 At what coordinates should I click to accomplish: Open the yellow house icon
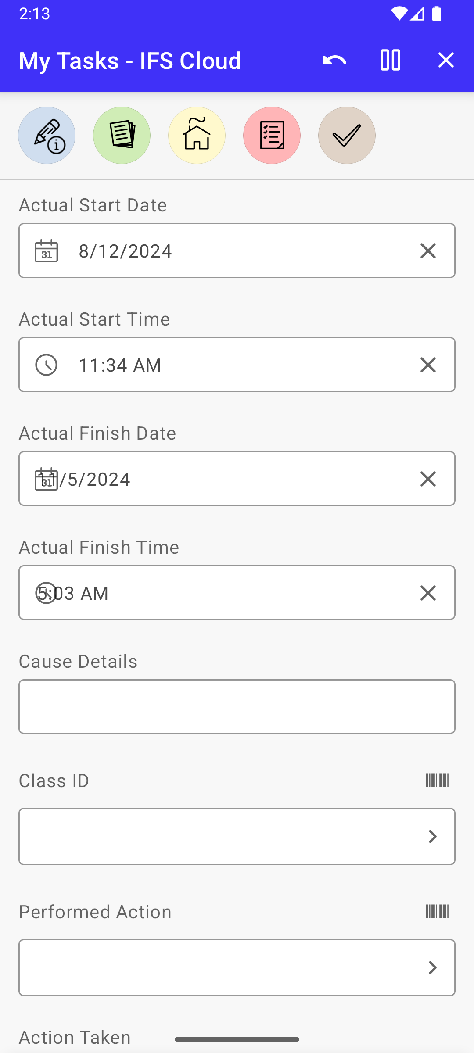point(197,136)
